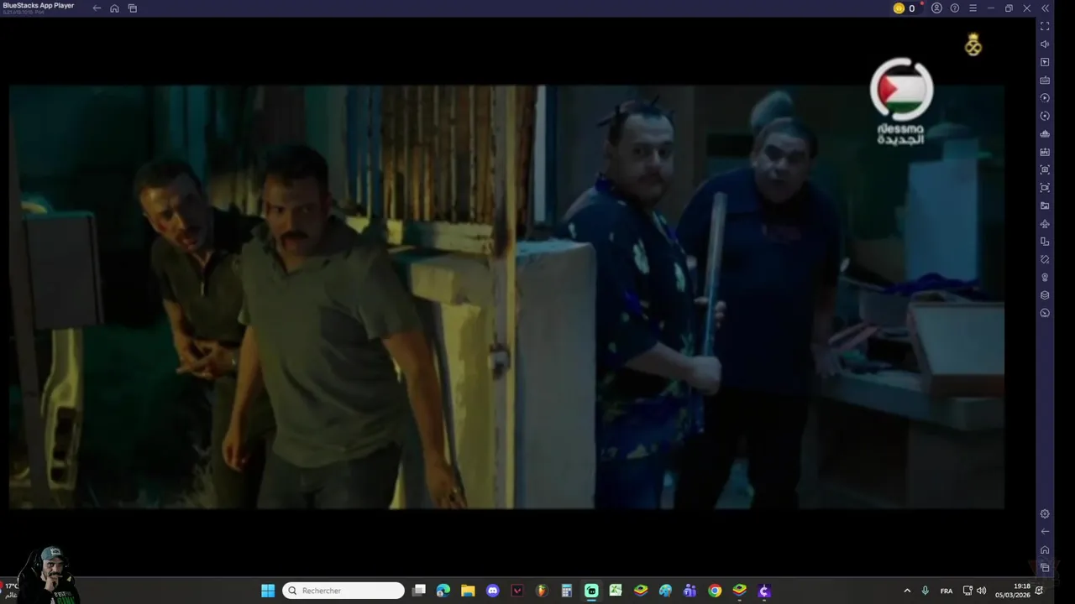Open the first BlueStacks icon on taskbar
1075x604 pixels.
[x=641, y=591]
